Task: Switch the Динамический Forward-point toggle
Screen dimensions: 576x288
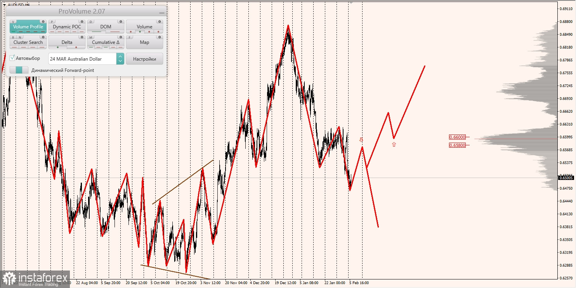Action: 19,70
